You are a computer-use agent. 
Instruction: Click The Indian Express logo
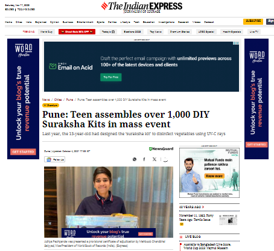142,7
